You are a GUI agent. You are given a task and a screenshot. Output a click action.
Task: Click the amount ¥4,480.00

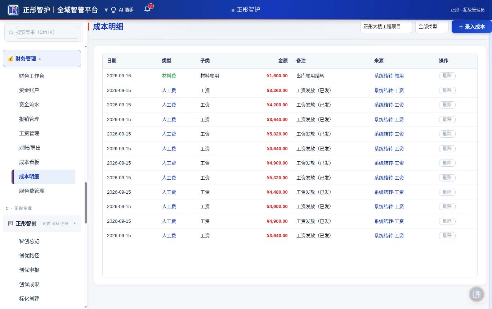tap(277, 192)
